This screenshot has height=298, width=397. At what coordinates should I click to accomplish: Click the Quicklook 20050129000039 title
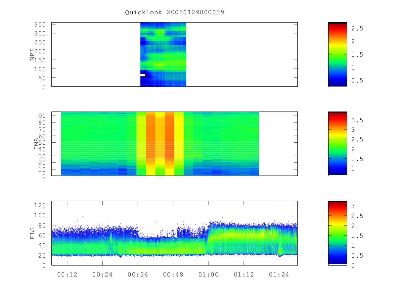tap(175, 12)
